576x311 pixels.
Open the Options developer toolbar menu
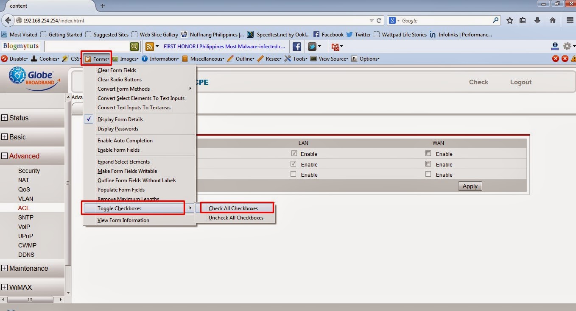tap(366, 59)
